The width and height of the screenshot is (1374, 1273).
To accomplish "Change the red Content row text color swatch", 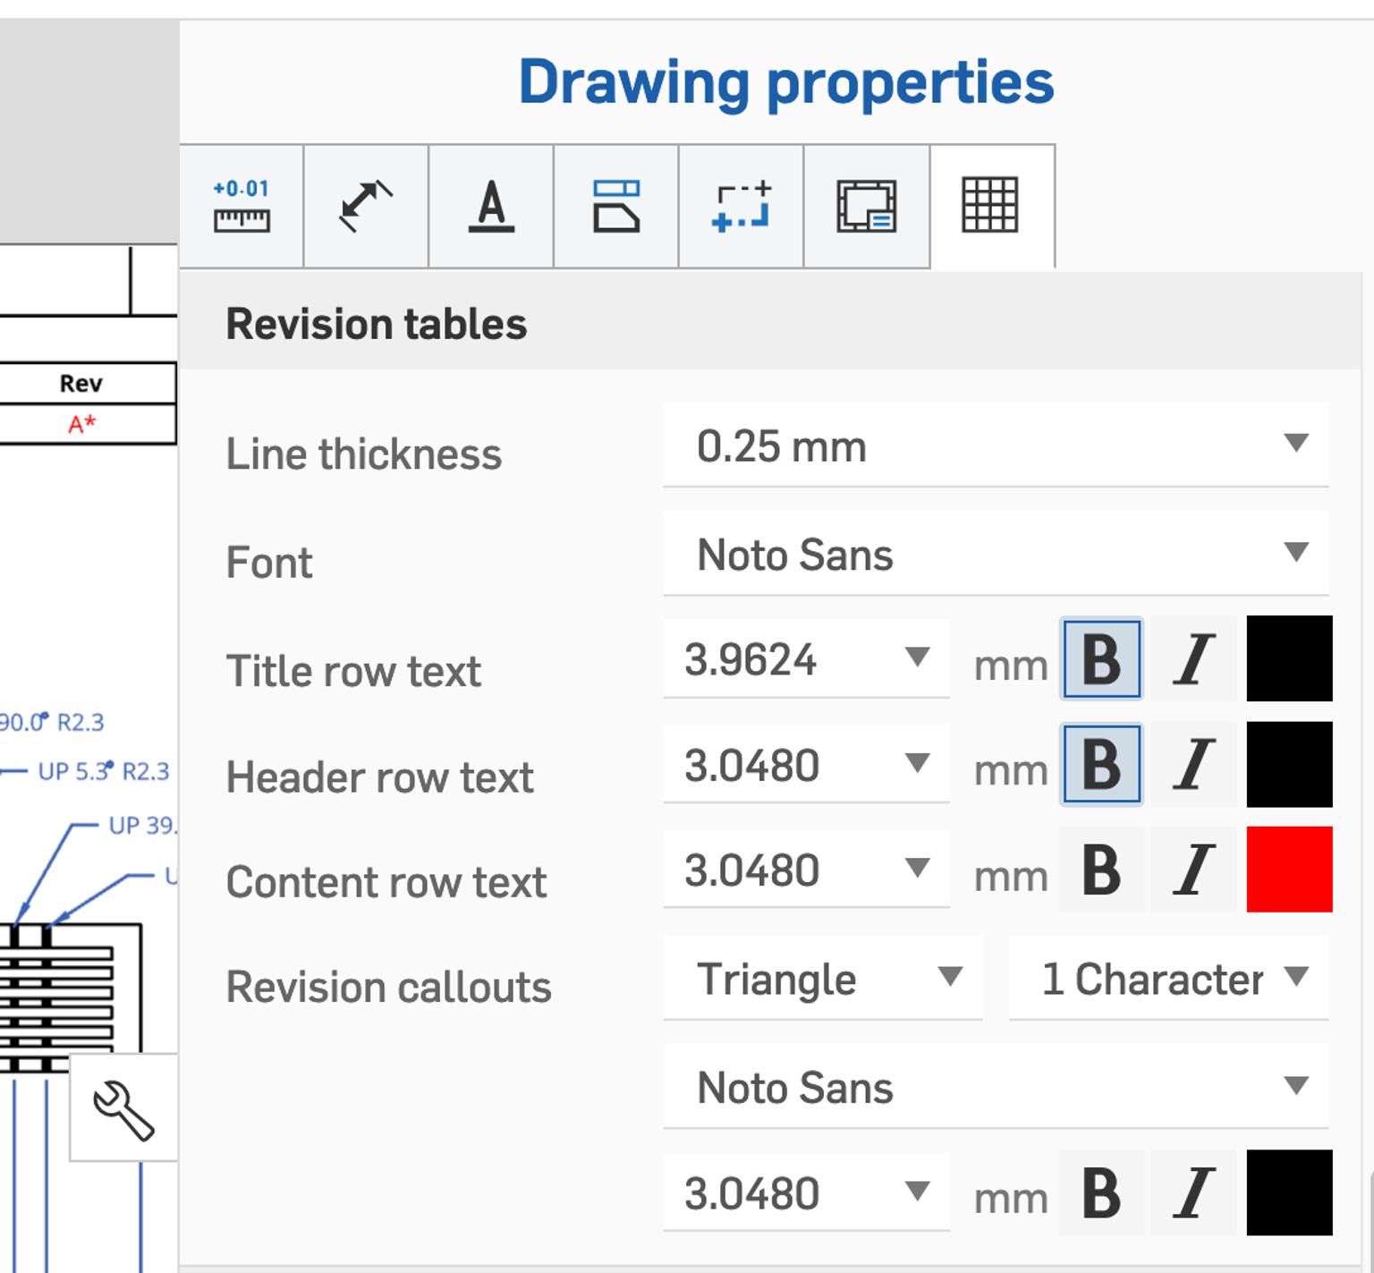I will point(1289,870).
